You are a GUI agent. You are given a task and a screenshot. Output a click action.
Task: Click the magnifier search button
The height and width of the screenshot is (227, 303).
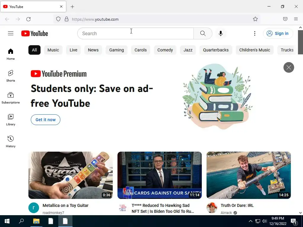click(x=203, y=33)
